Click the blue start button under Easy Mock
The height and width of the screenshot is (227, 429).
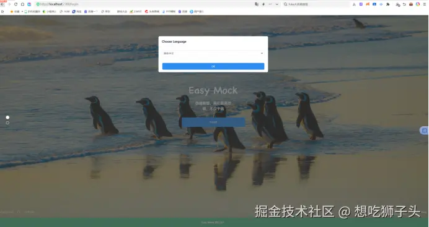pos(213,122)
